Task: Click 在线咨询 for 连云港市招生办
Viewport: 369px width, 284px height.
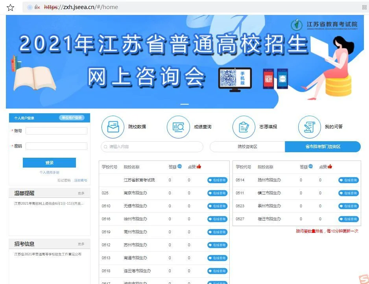Action: tap(217, 271)
